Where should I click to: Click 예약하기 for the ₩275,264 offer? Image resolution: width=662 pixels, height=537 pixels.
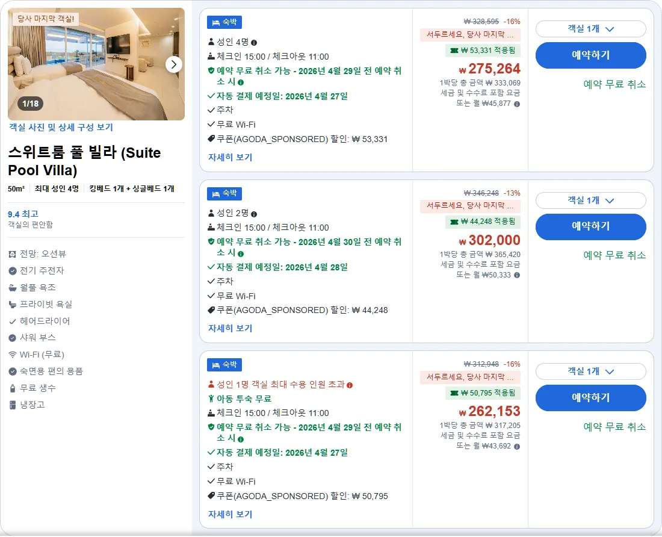590,55
